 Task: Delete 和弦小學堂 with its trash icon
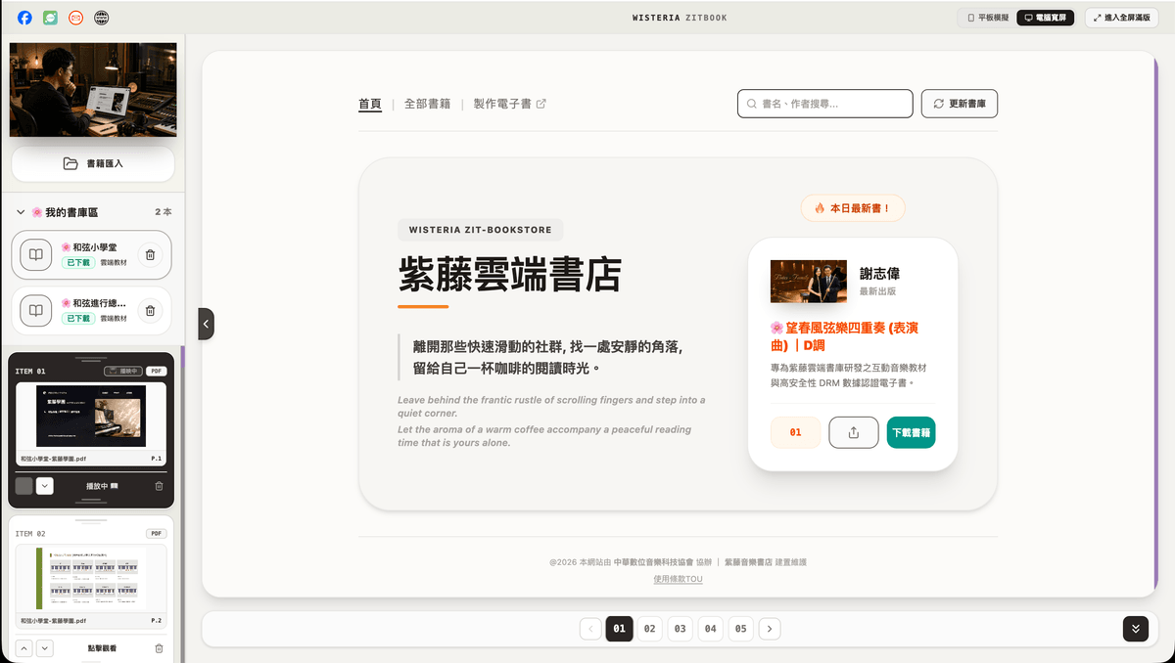click(150, 255)
